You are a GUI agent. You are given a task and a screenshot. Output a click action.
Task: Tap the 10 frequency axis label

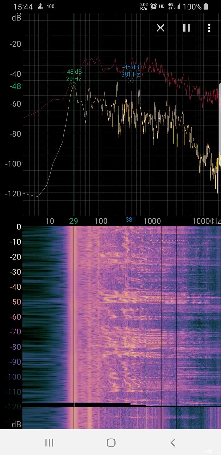click(50, 221)
